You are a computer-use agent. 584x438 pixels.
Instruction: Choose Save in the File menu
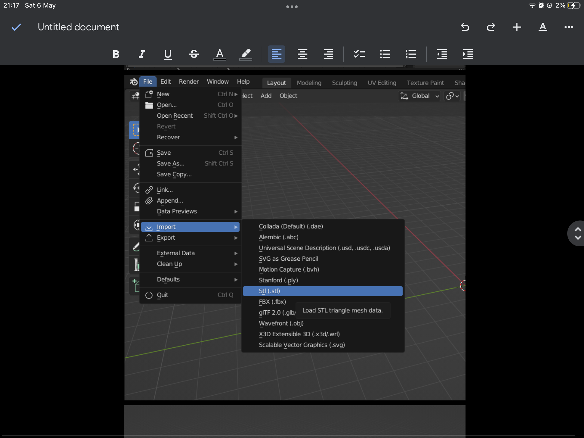[191, 153]
